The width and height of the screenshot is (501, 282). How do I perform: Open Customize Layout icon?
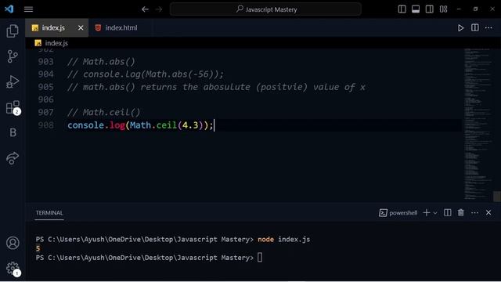[x=444, y=9]
